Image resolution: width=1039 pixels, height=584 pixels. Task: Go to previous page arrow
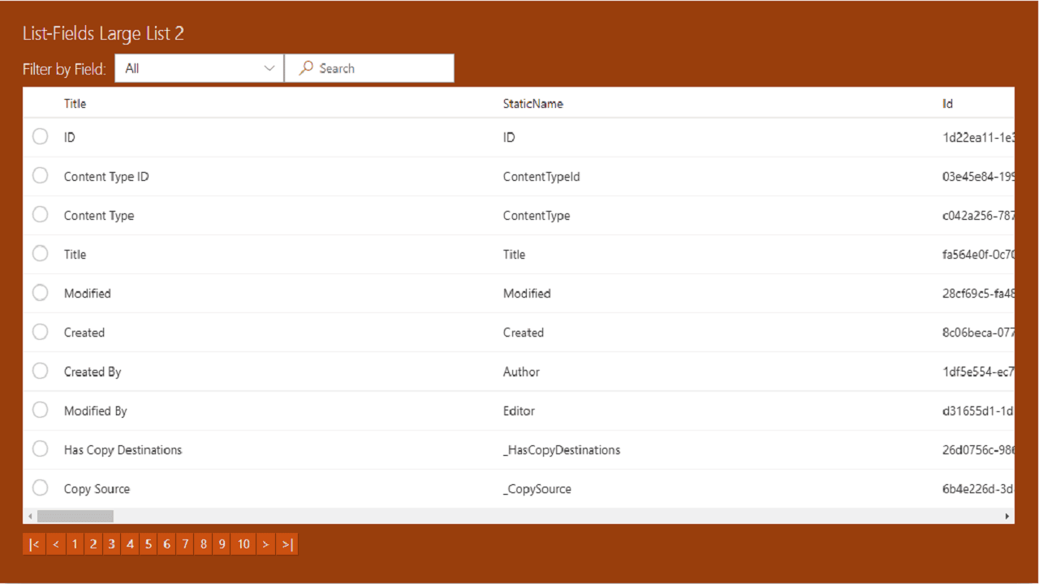[55, 544]
